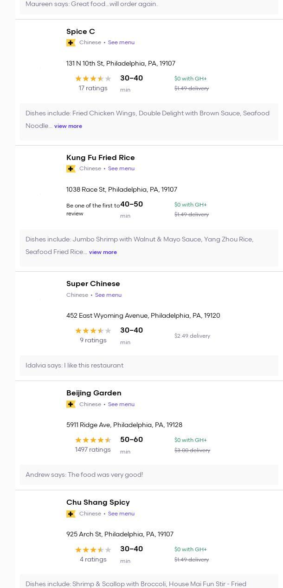Image resolution: width=283 pixels, height=588 pixels.
Task: Click the GH+ badge under Spice C
Action: (71, 43)
